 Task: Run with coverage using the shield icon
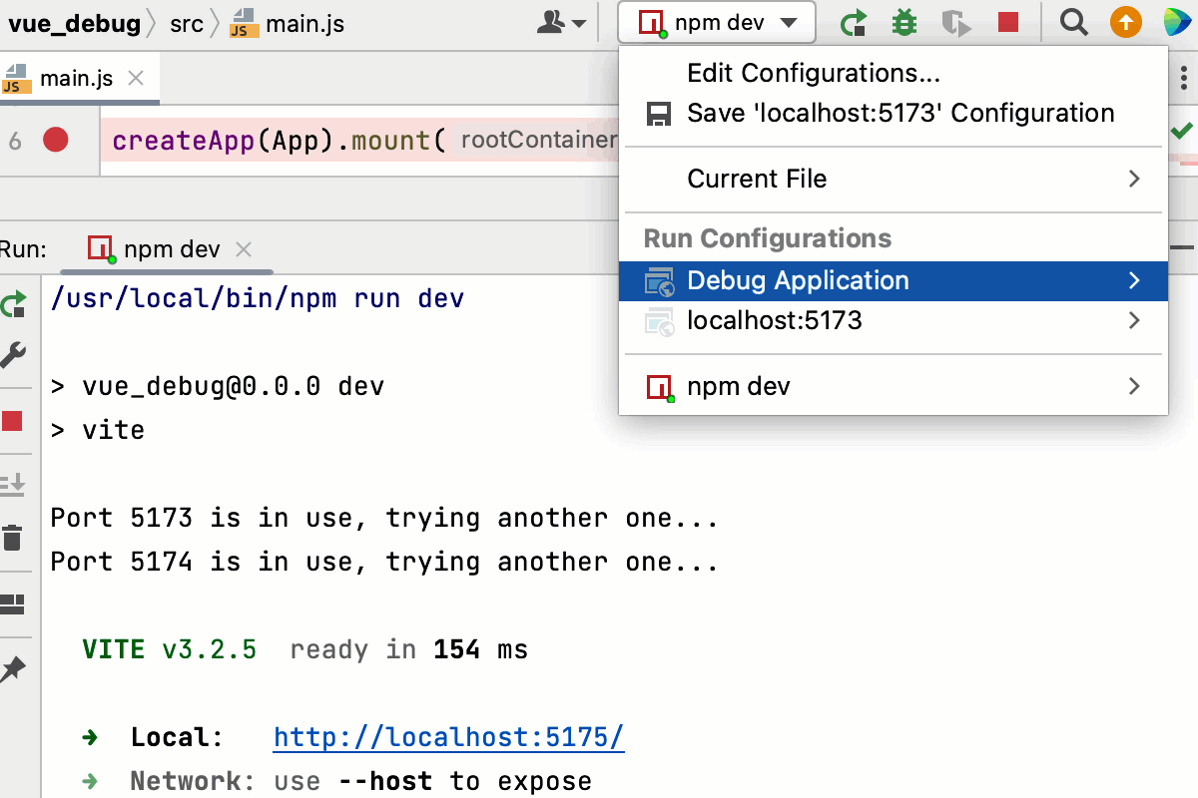955,22
